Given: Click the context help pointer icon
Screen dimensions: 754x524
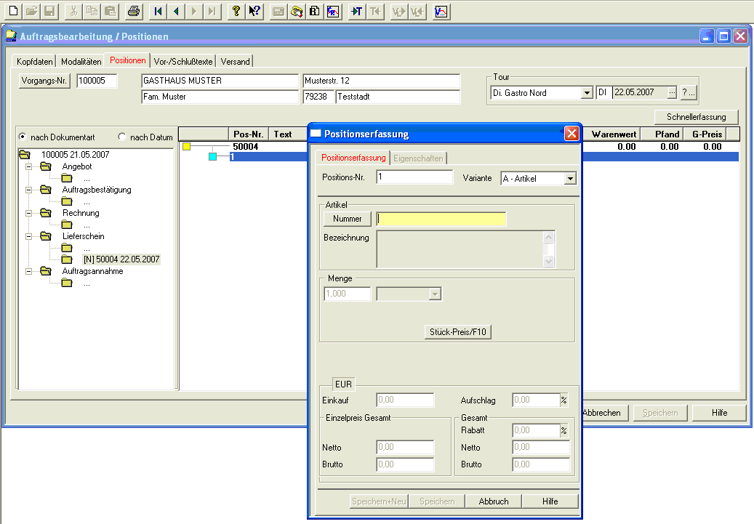Looking at the screenshot, I should point(254,11).
